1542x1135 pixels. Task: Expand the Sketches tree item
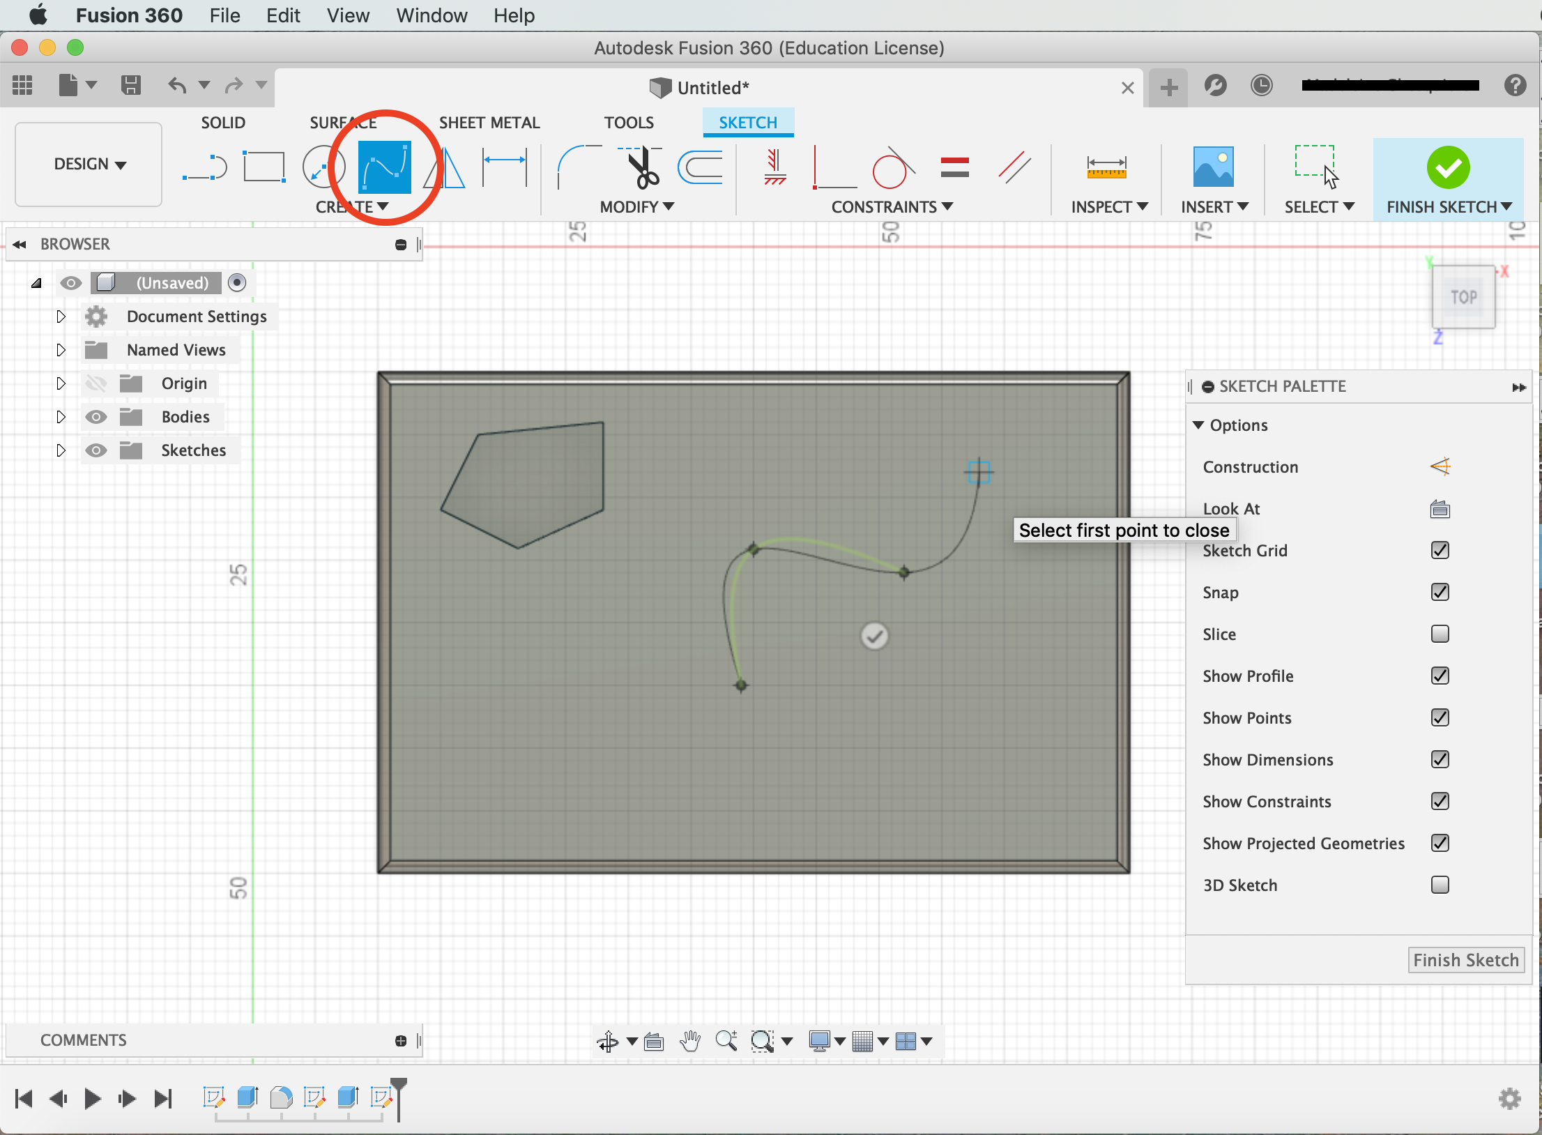pyautogui.click(x=61, y=450)
